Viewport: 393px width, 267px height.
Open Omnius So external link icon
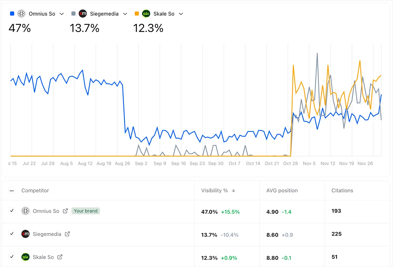[x=65, y=211]
